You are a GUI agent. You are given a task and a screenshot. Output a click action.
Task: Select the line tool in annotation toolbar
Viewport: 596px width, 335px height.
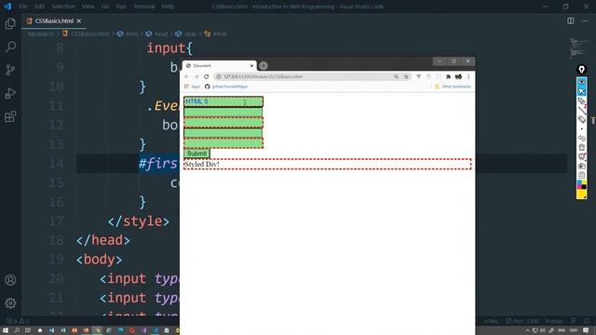tap(581, 110)
